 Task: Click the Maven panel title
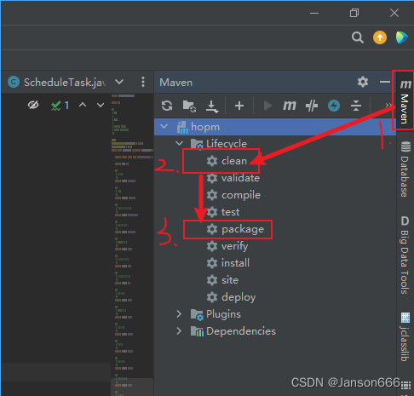click(x=175, y=83)
